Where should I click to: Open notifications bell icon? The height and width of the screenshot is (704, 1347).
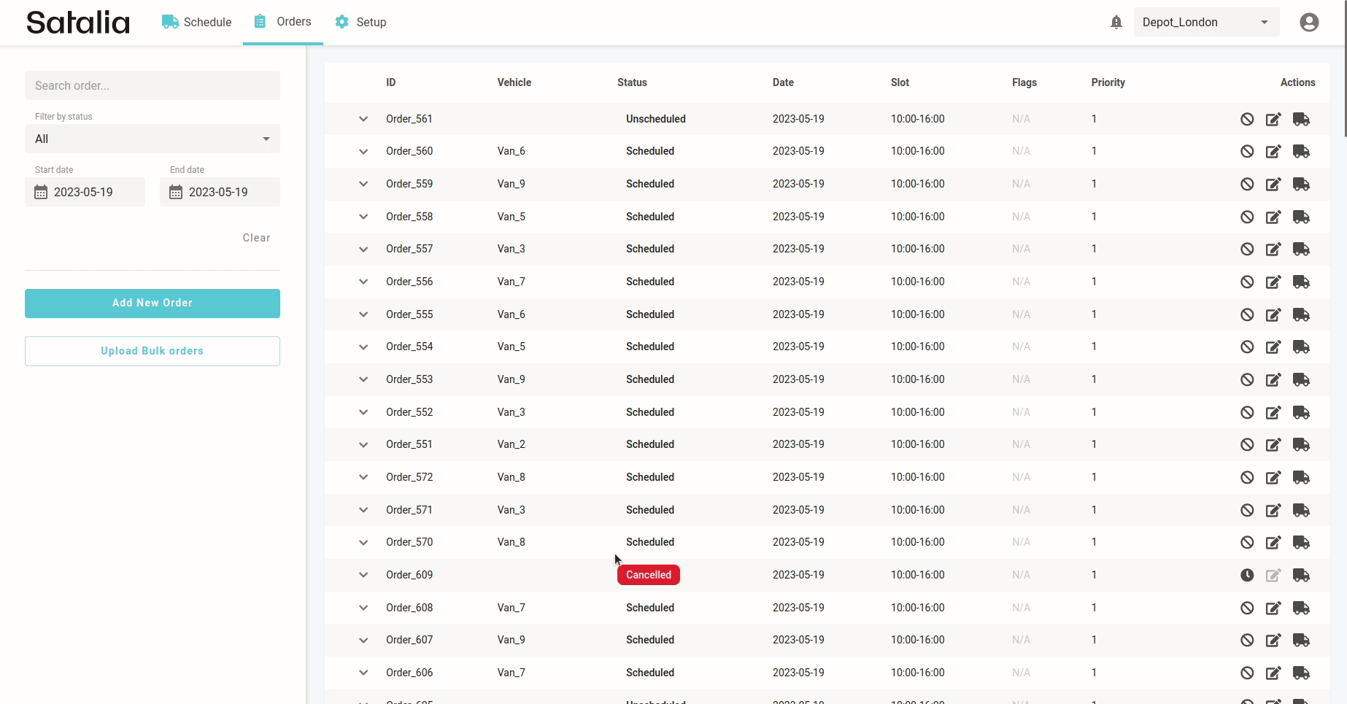1116,23
